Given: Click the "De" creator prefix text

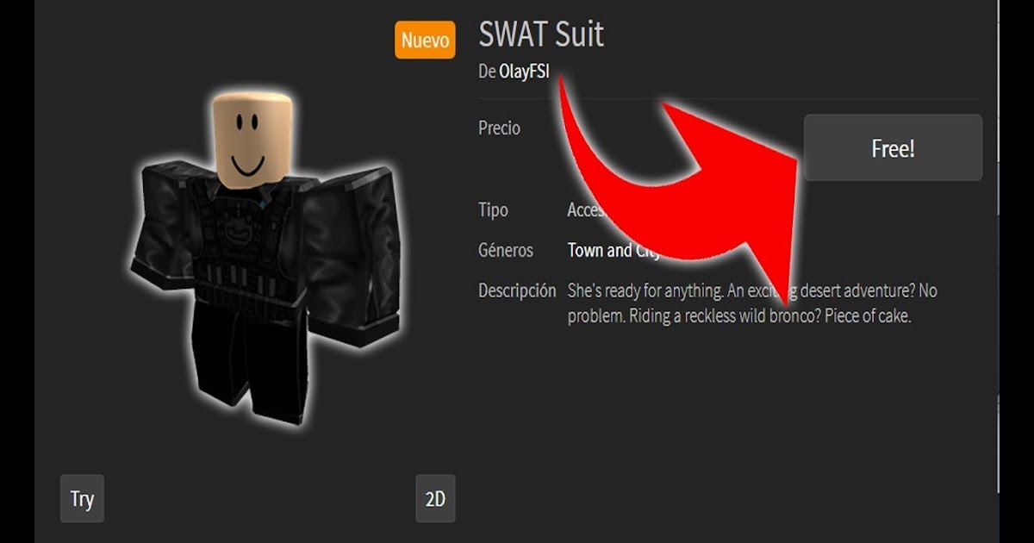Looking at the screenshot, I should pos(487,72).
